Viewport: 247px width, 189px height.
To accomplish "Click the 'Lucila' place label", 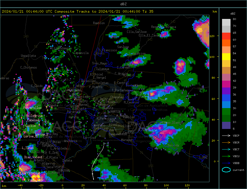I will 30,126.
